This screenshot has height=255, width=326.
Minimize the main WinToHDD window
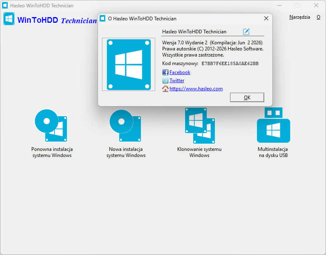[x=279, y=5]
